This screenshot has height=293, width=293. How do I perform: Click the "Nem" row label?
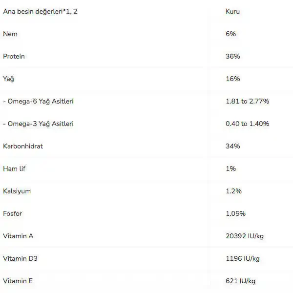(10, 34)
